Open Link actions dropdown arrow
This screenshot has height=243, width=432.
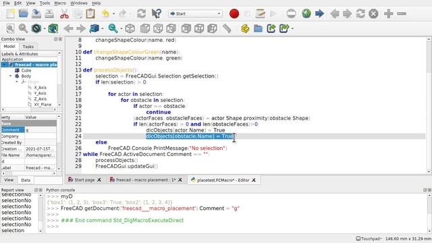(x=292, y=28)
